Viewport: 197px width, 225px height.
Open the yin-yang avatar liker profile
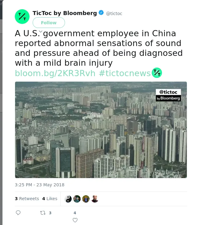[x=68, y=199]
